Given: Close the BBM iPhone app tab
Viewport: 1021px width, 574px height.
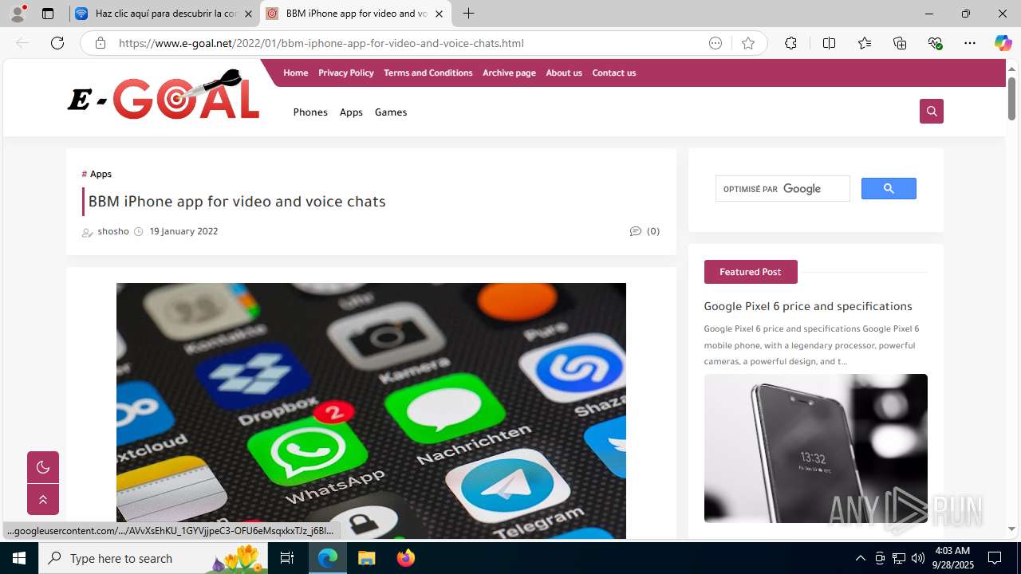Looking at the screenshot, I should pos(439,14).
